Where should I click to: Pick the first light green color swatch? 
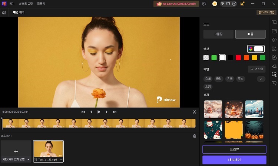(x=214, y=58)
